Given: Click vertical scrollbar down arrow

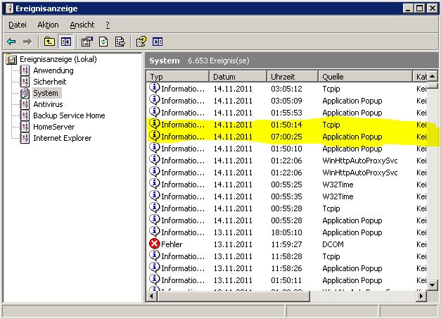Looking at the screenshot, I should point(433,285).
